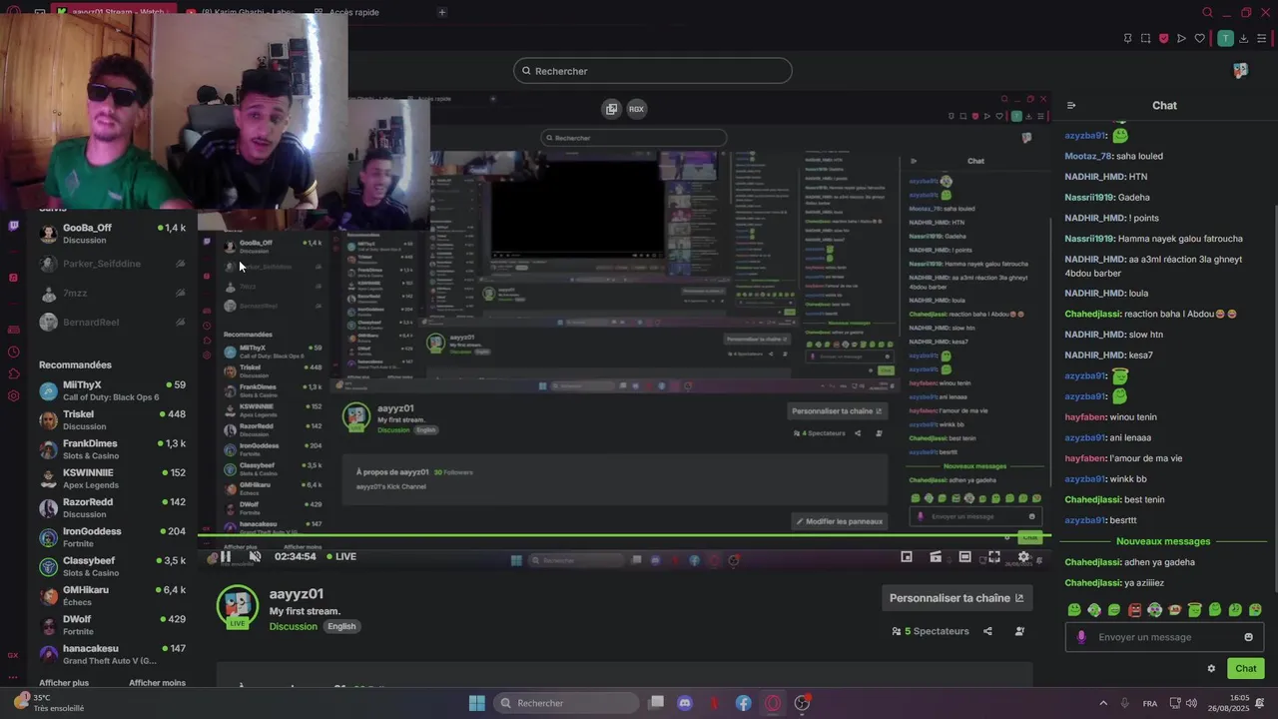Show hidden tray icons chevron
This screenshot has width=1278, height=719.
tap(1103, 703)
